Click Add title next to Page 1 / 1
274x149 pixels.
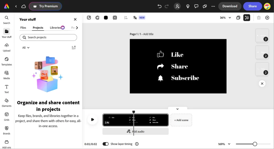coord(148,34)
